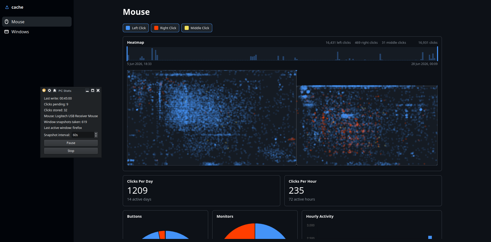Click "Last active window: firefox" line

(x=63, y=128)
